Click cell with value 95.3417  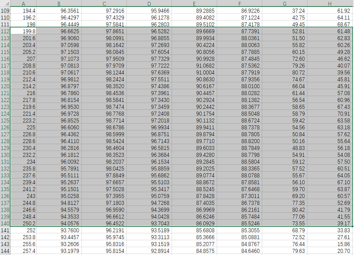(x=149, y=189)
